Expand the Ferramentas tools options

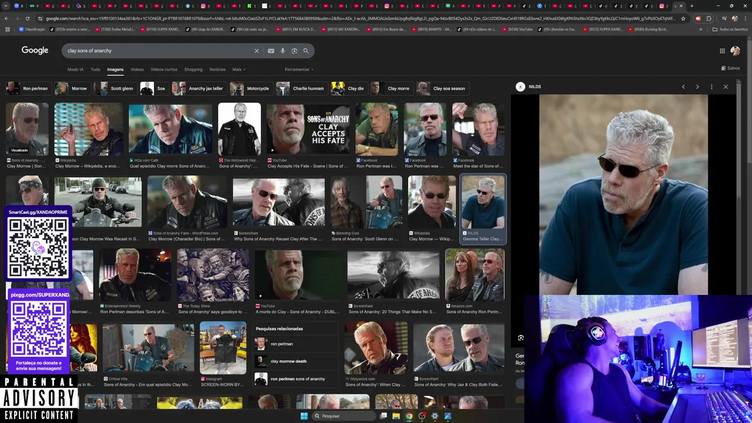[299, 69]
